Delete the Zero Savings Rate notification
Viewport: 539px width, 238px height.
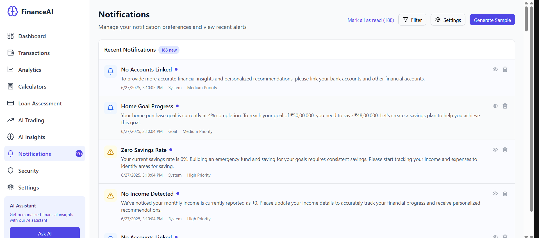(505, 150)
